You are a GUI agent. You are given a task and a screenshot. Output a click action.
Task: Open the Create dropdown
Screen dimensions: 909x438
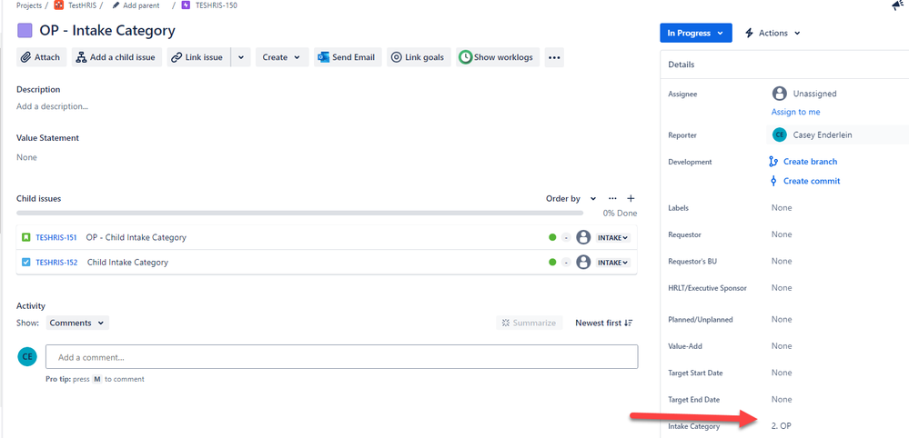(282, 57)
